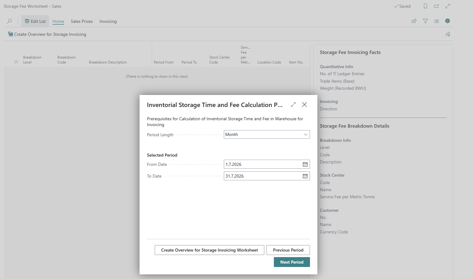Click the Serv... Fee per Met... column header
473x279 pixels.
pos(245,55)
